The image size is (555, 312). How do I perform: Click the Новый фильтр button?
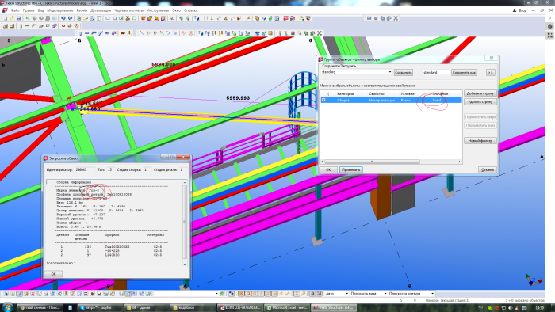480,141
